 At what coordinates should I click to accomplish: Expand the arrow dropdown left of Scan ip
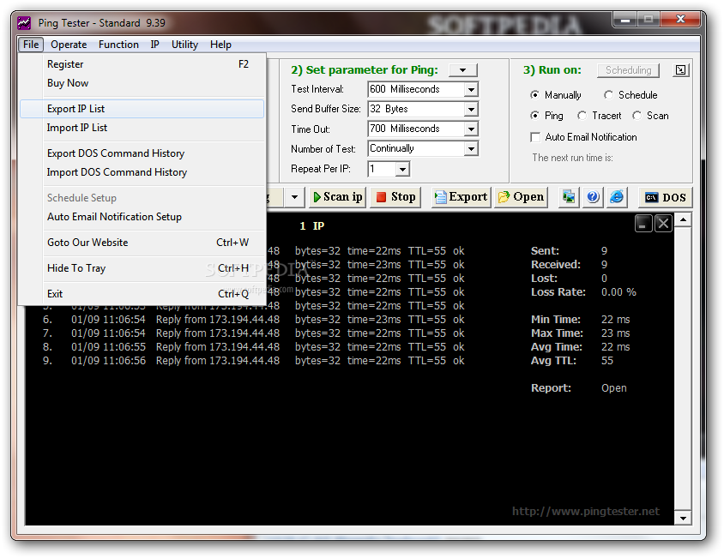coord(294,197)
